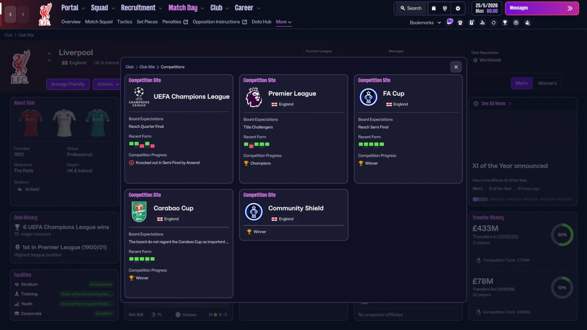The image size is (587, 330).
Task: Open the Data Hub tab
Action: tap(261, 22)
